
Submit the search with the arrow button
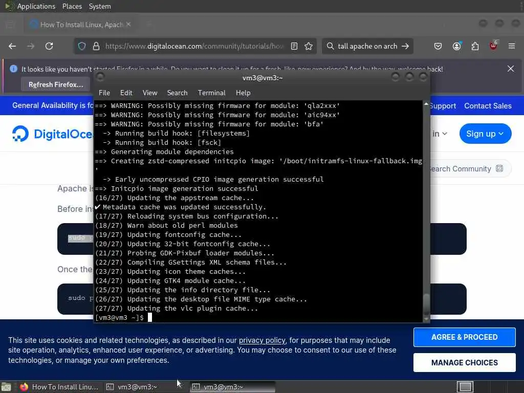click(405, 46)
